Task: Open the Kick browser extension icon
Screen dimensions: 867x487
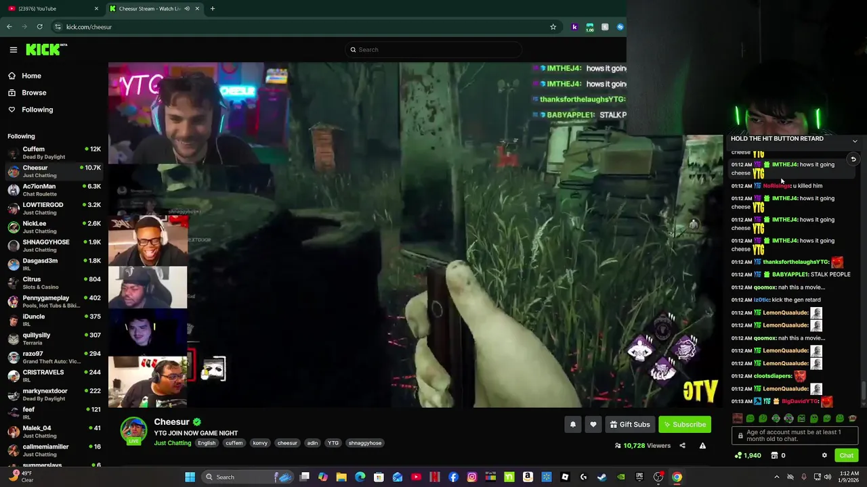Action: point(574,27)
